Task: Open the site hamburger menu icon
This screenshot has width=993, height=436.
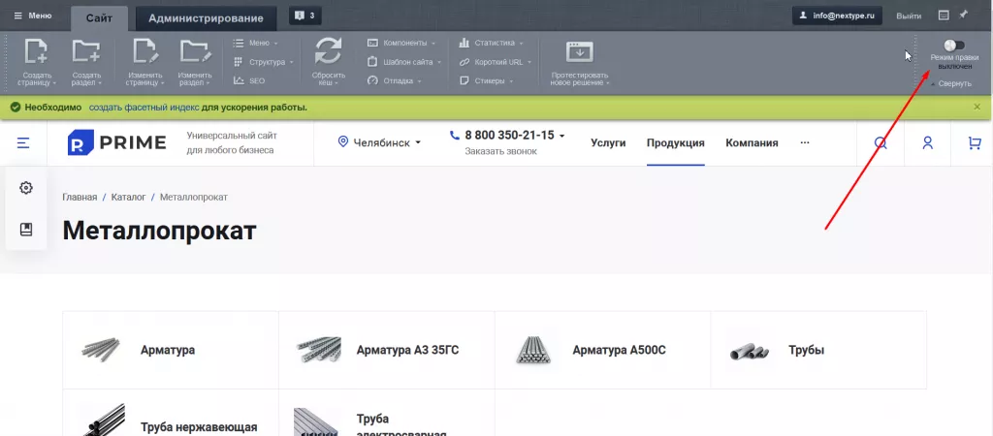Action: (23, 143)
